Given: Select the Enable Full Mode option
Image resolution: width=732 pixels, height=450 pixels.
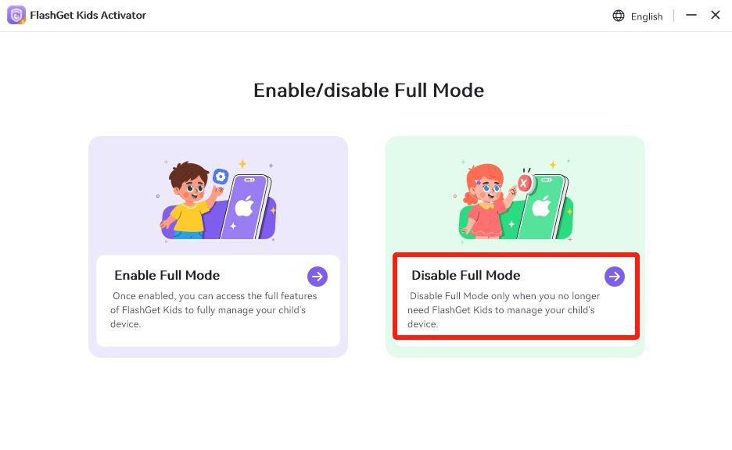Looking at the screenshot, I should [217, 297].
